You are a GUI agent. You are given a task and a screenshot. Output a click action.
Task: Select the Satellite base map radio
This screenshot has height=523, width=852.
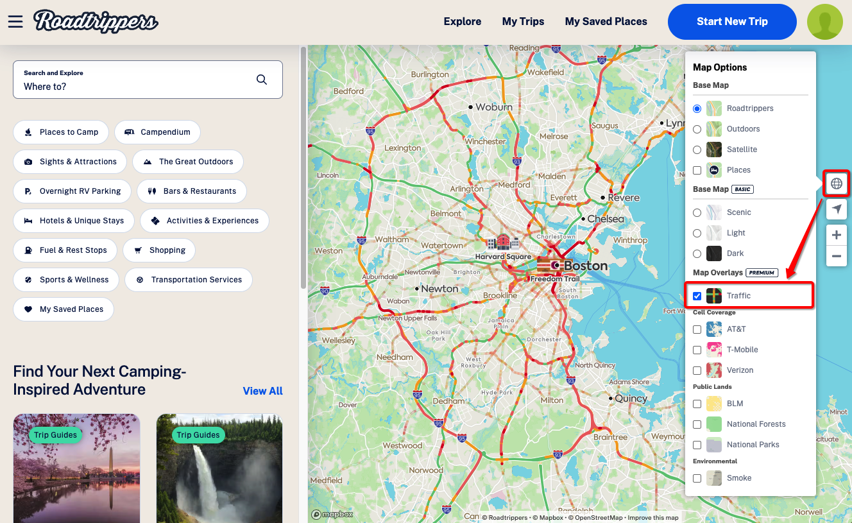pos(697,150)
